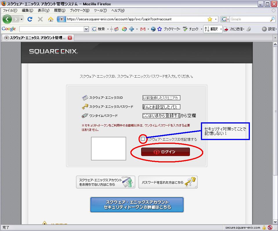
Task: Click the red S icon in the status bar
Action: pos(270,228)
